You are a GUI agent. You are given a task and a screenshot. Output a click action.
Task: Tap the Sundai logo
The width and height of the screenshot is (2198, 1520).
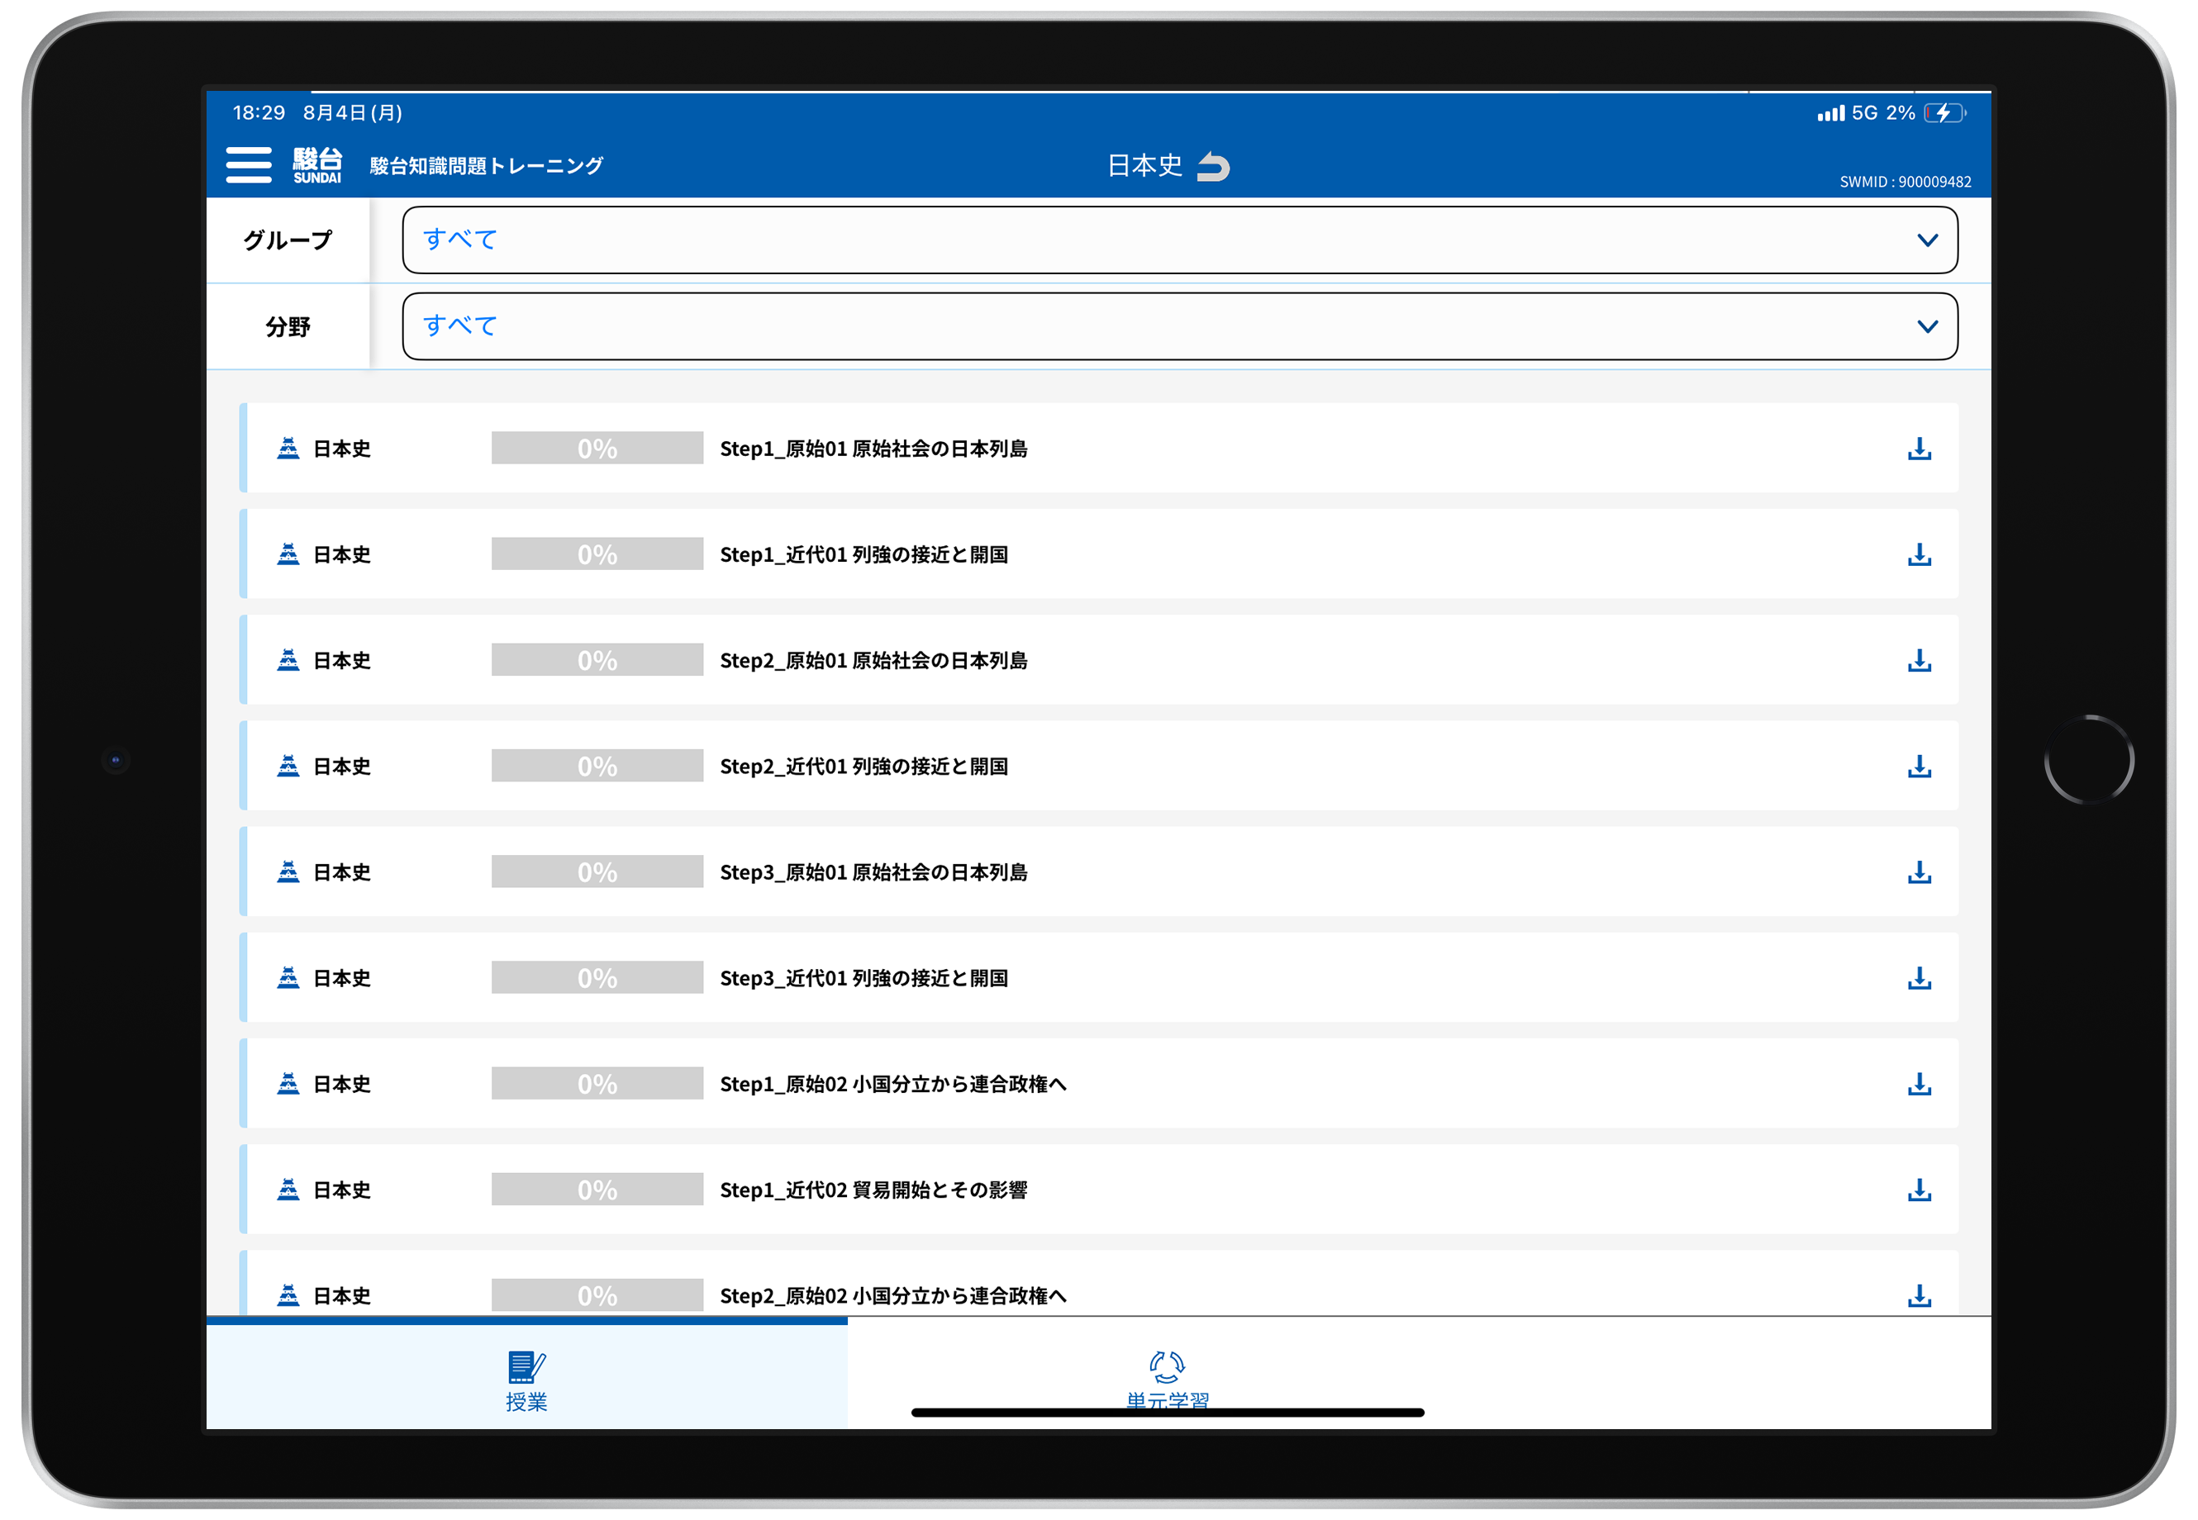[317, 164]
